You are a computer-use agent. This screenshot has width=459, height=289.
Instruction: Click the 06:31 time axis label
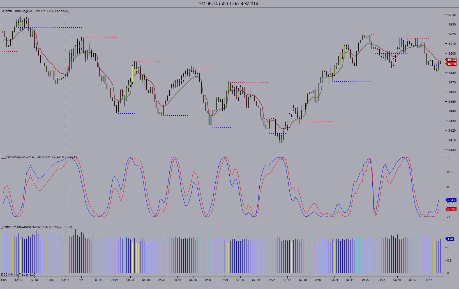point(162,279)
